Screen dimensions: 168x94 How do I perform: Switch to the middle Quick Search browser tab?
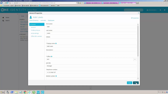pyautogui.click(x=110, y=3)
